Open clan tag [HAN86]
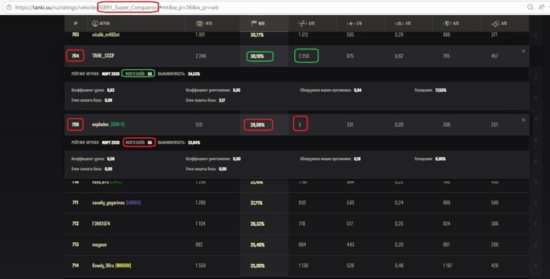This screenshot has width=550, height=279. [133, 203]
